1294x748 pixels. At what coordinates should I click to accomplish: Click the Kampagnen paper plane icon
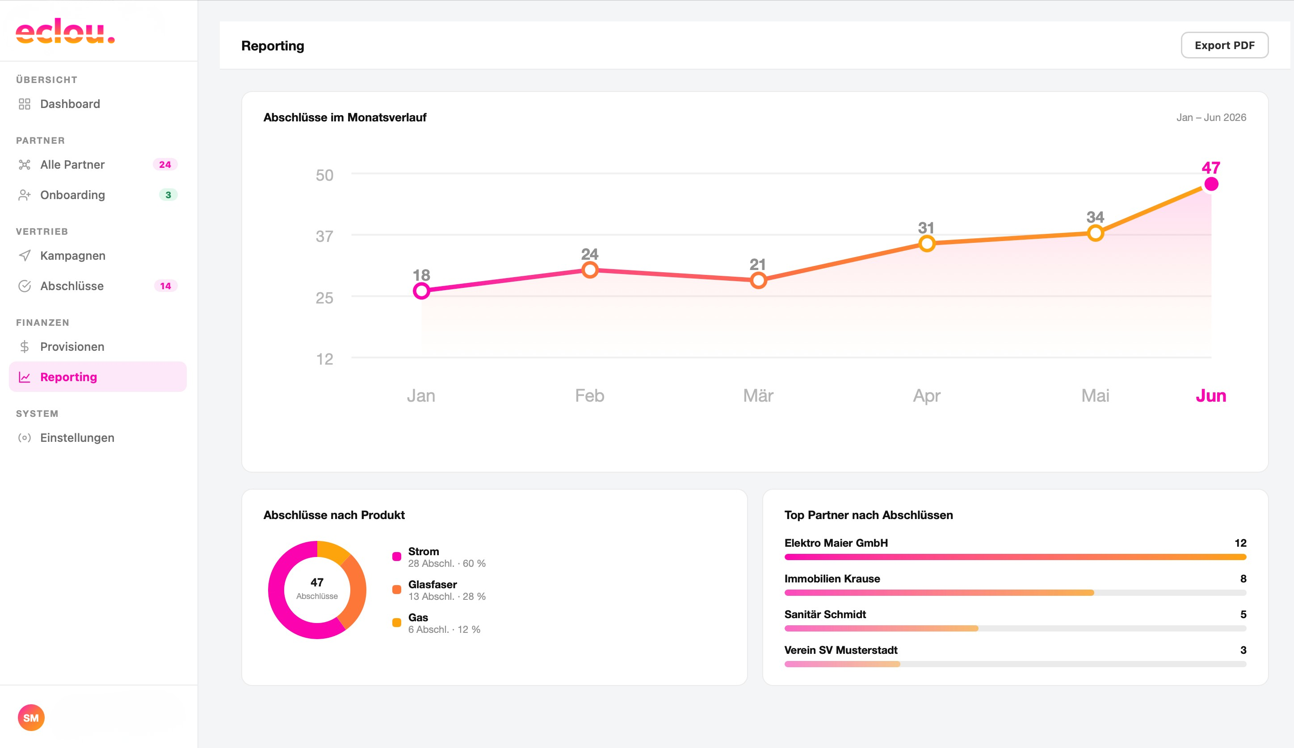24,255
